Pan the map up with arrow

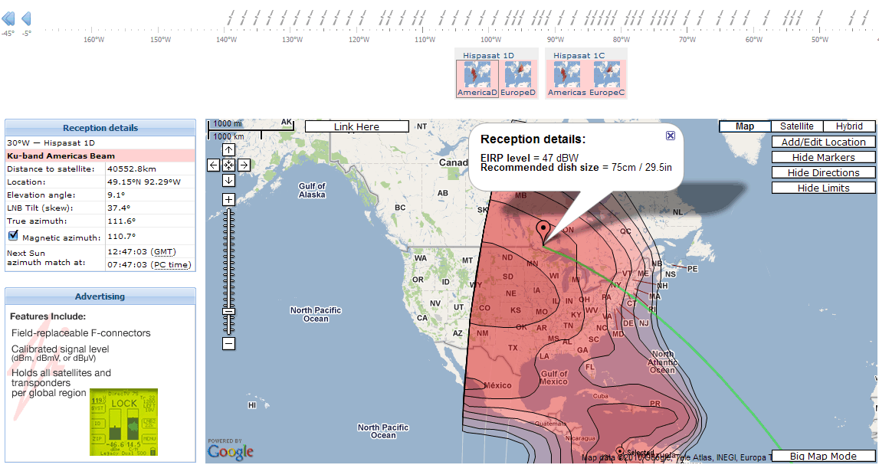click(228, 149)
